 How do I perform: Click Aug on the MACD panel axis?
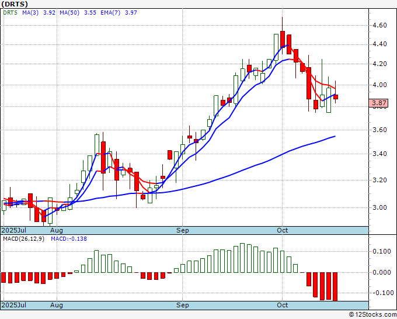tap(57, 305)
